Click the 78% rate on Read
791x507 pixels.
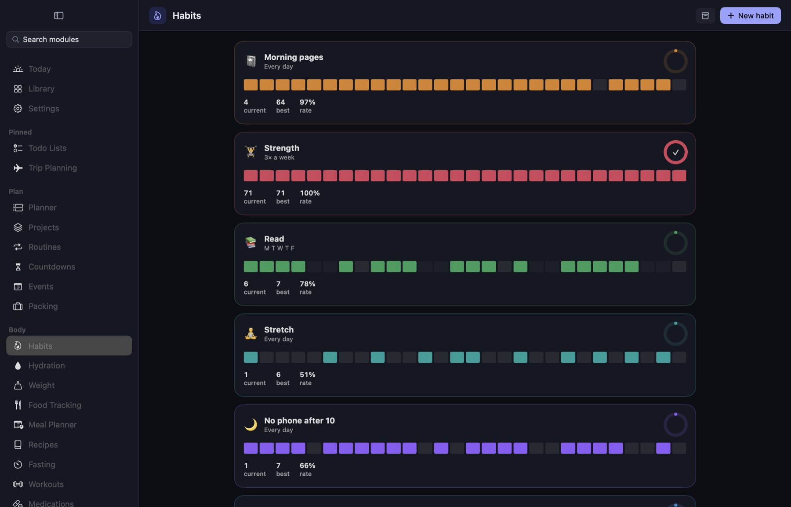307,284
